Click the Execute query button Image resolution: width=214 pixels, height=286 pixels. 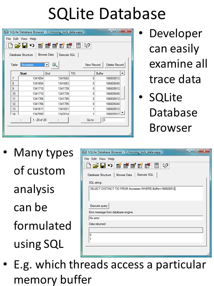[x=99, y=206]
